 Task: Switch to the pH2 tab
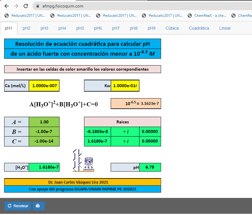coord(26,28)
